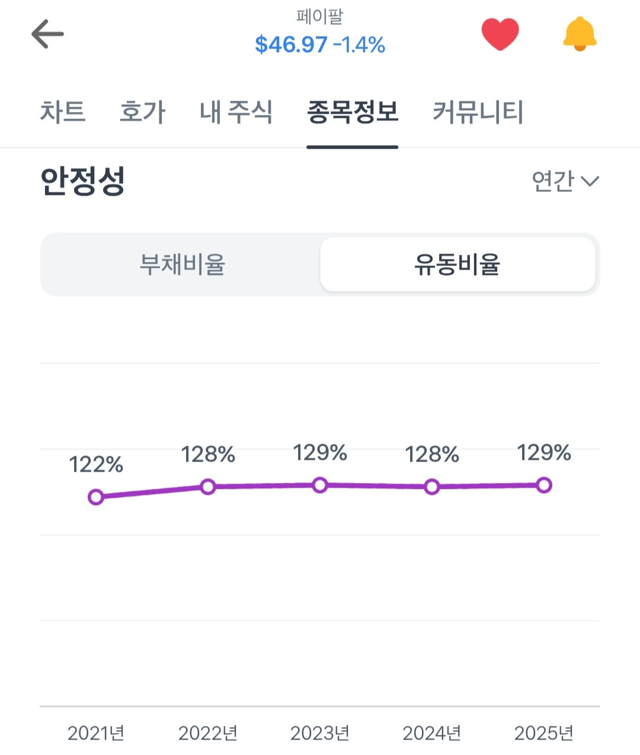
Task: Select the 유동비율 segment
Action: (457, 264)
